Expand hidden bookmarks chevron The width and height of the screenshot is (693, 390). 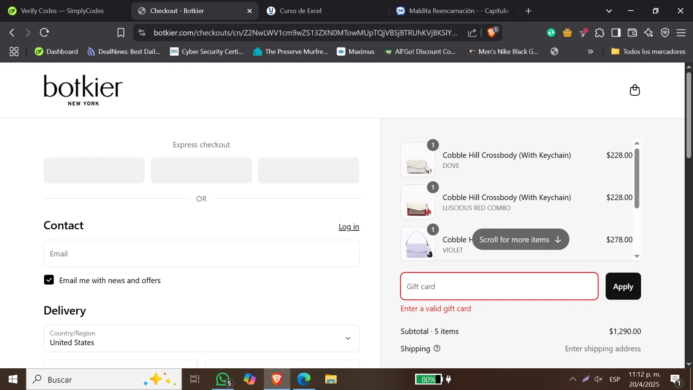click(x=590, y=52)
